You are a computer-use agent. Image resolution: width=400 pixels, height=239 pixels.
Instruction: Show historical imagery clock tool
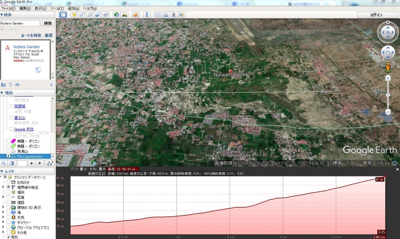(116, 15)
